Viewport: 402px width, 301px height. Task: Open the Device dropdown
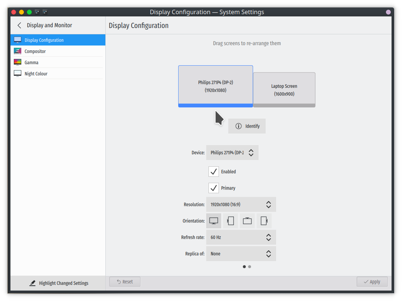232,153
